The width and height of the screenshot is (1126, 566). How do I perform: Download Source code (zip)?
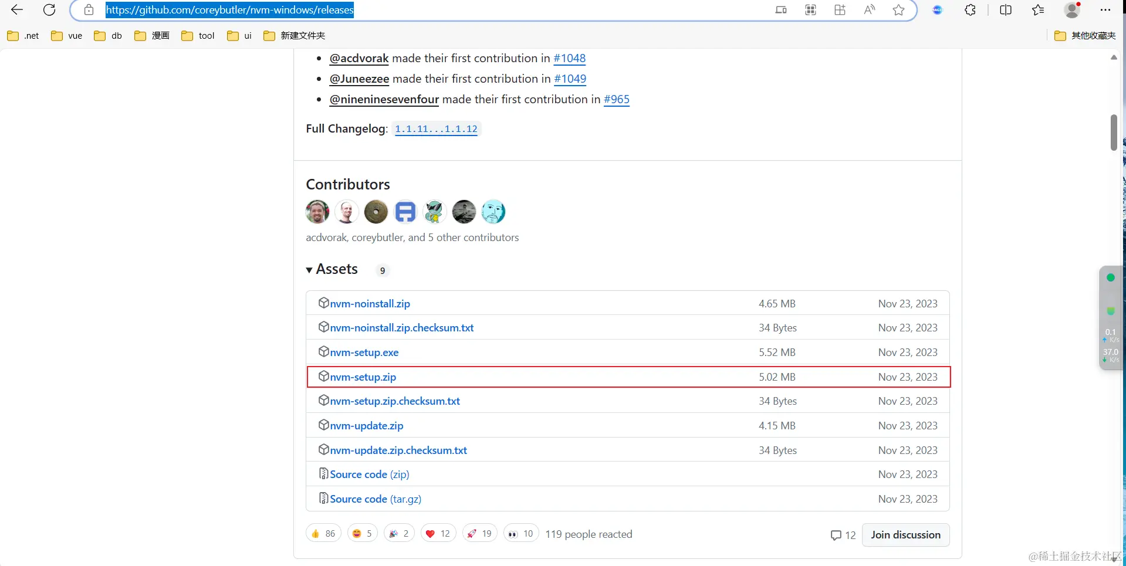(370, 475)
